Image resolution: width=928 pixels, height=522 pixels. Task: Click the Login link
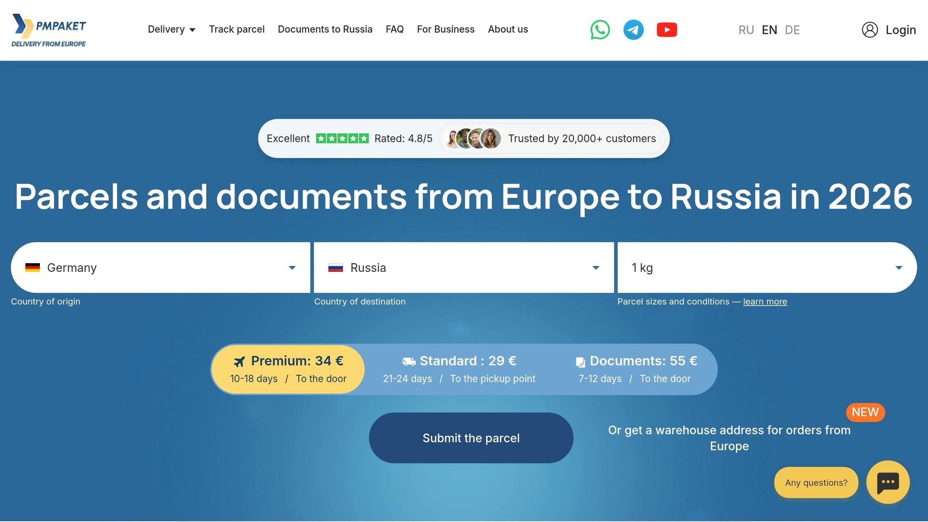tap(901, 30)
